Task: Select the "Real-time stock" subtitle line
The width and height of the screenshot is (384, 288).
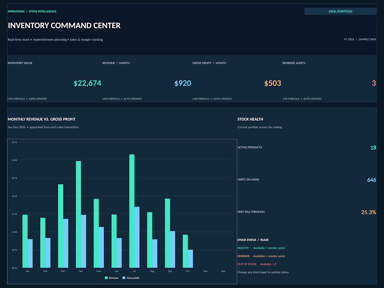Action: [x=56, y=39]
